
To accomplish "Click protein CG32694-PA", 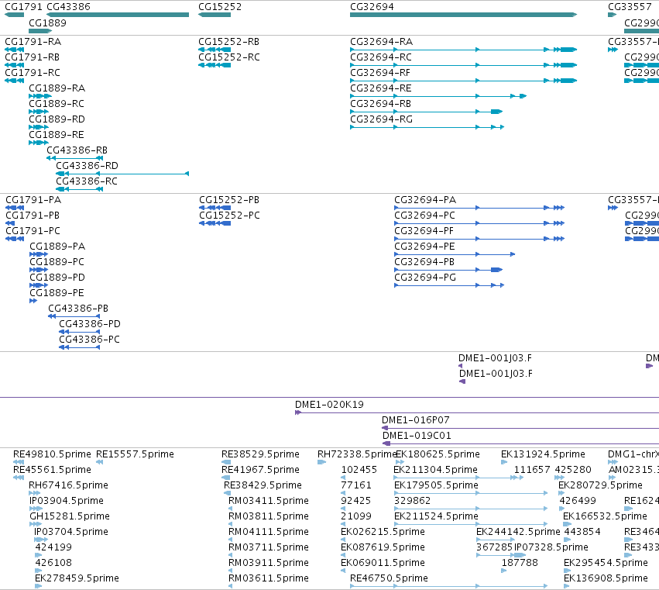I will pos(479,208).
